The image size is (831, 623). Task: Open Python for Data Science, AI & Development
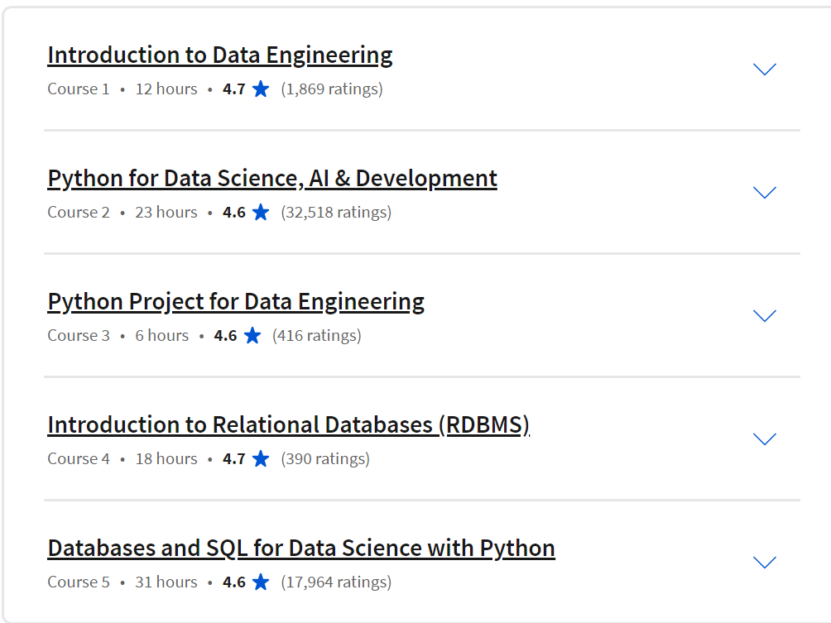(272, 179)
